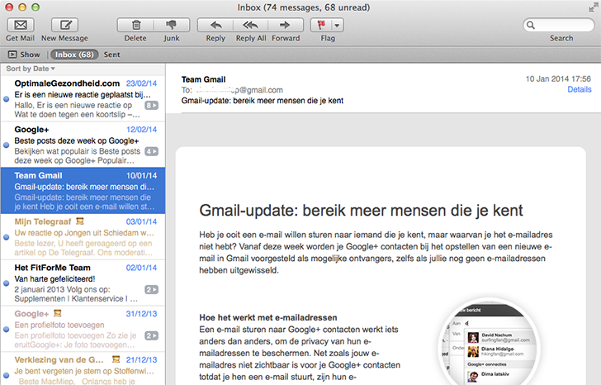Click the Team Gmail sender name in header
The width and height of the screenshot is (601, 385).
coord(203,79)
